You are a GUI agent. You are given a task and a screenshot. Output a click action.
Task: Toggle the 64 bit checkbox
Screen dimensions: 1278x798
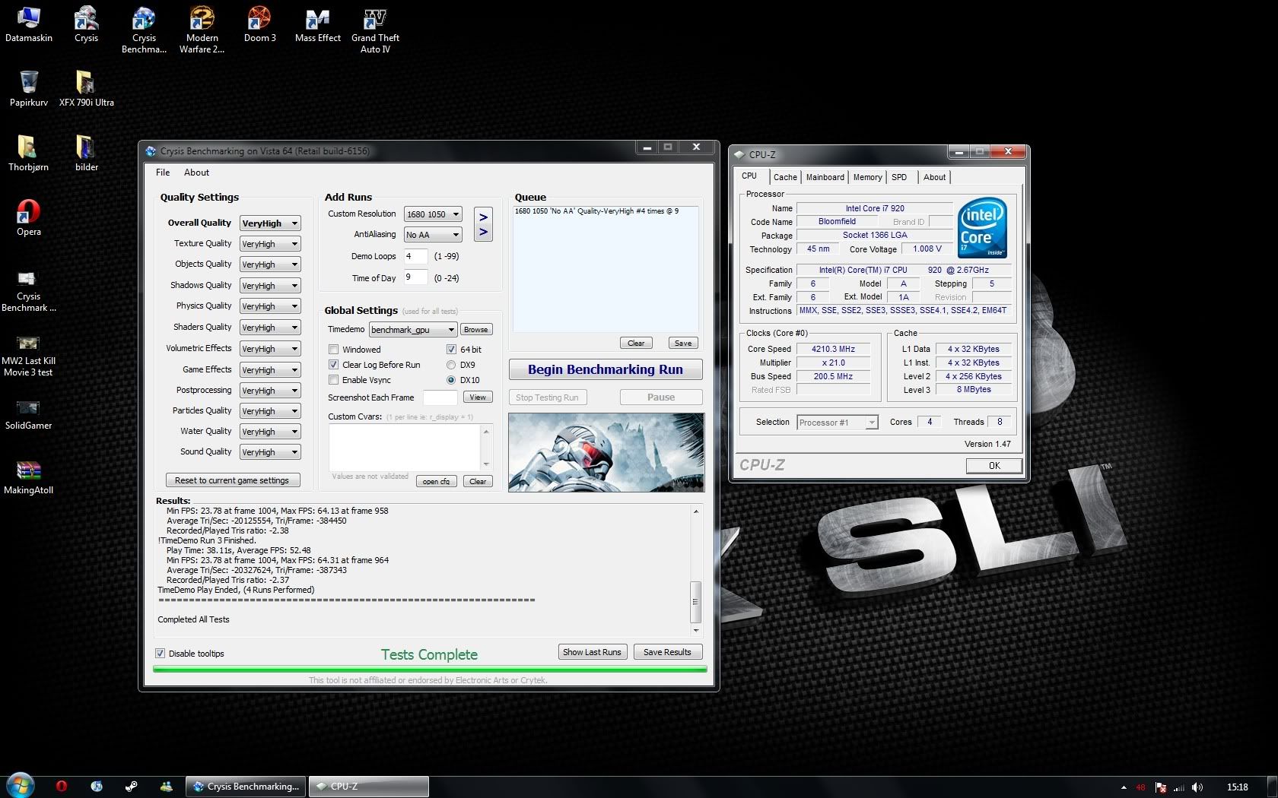click(x=451, y=350)
